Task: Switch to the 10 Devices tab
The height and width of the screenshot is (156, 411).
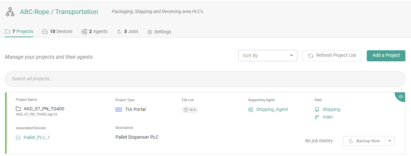Action: click(x=57, y=32)
